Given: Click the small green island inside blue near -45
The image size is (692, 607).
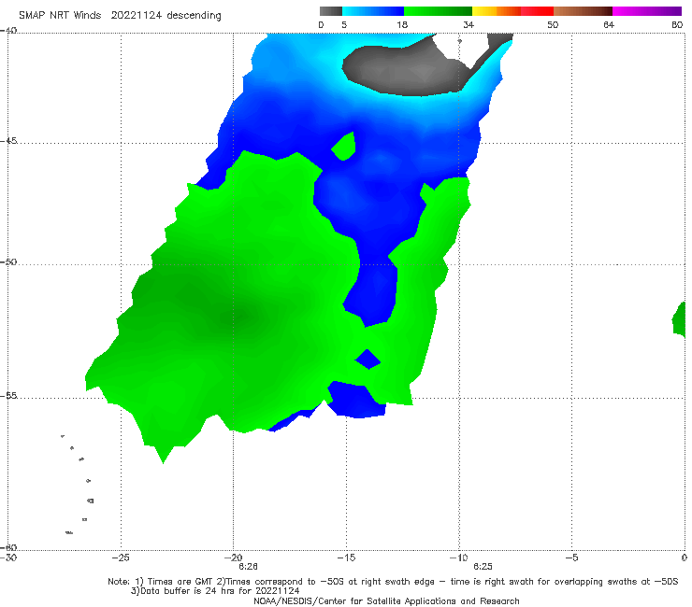Looking at the screenshot, I should [x=344, y=147].
